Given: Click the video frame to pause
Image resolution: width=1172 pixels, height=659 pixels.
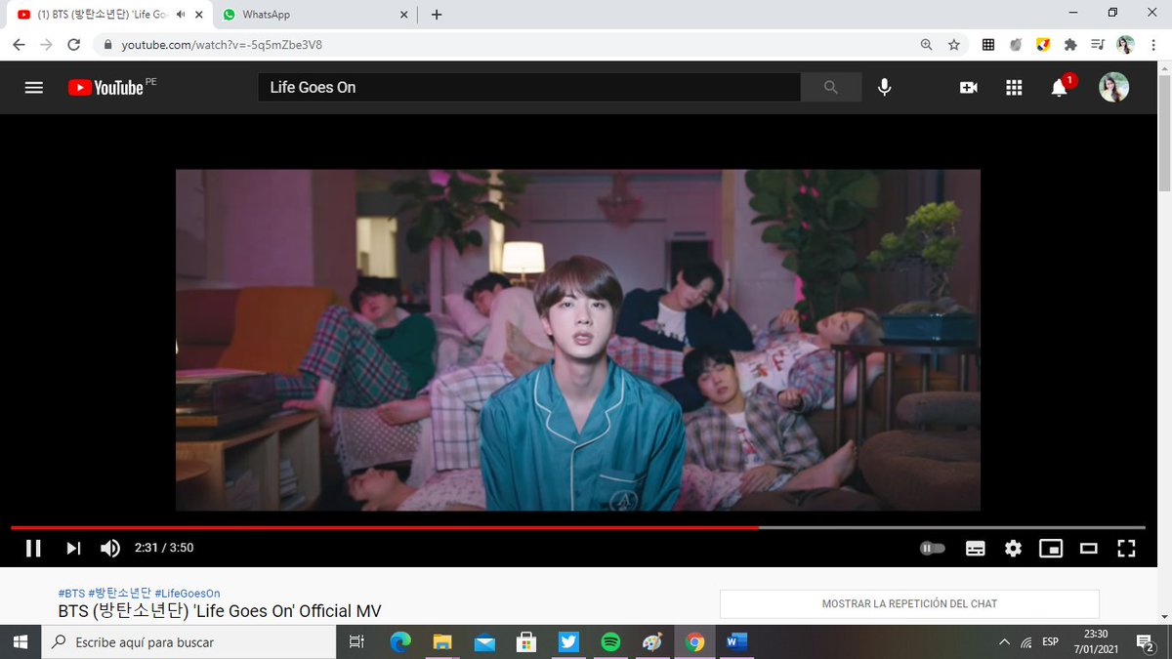Looking at the screenshot, I should pyautogui.click(x=578, y=340).
